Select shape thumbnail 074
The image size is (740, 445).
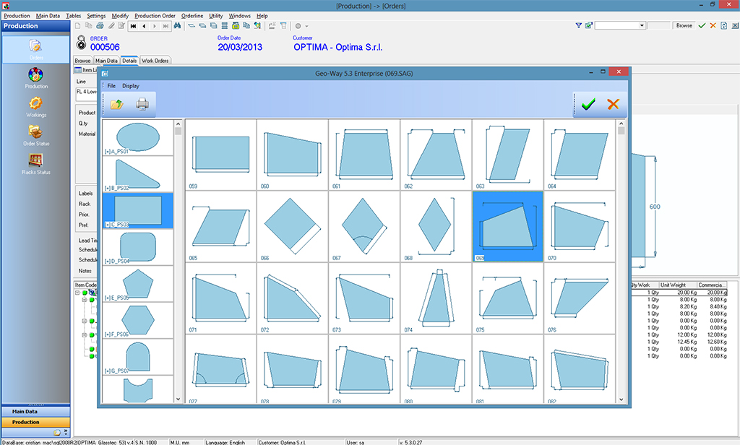coord(436,298)
